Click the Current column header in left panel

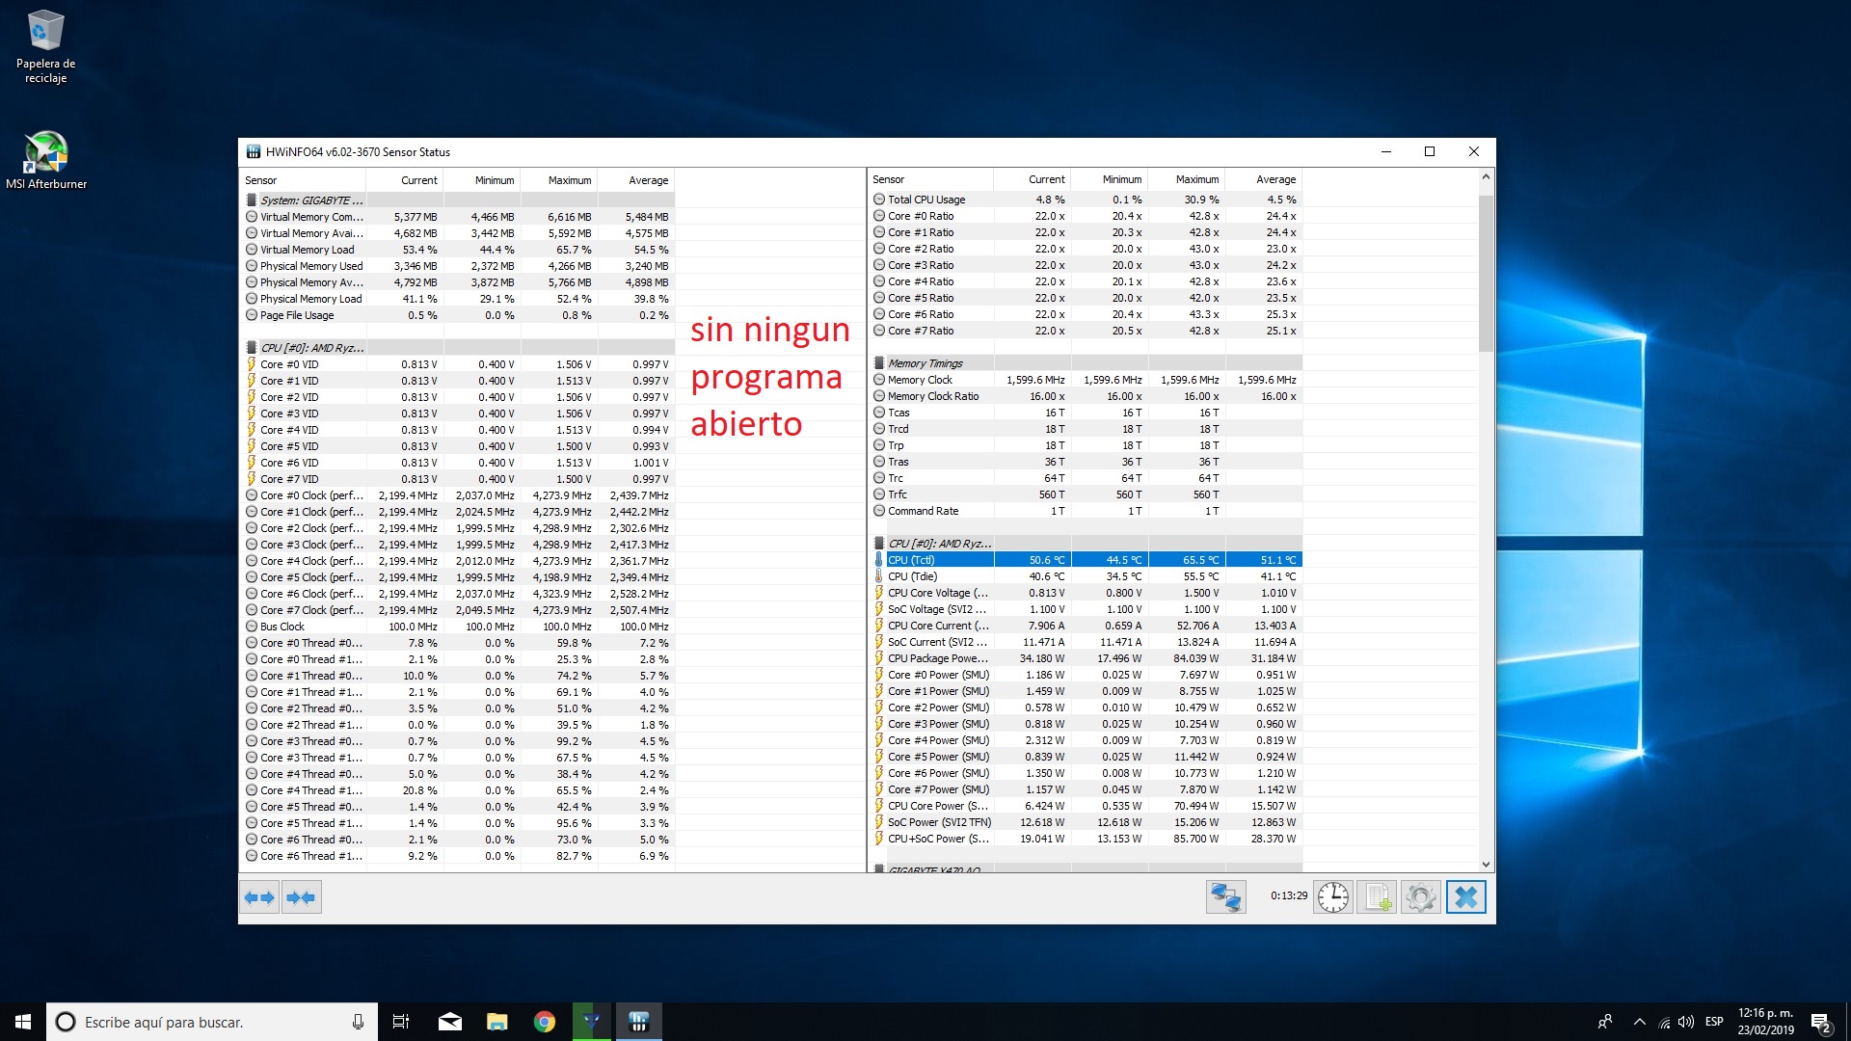coord(405,180)
